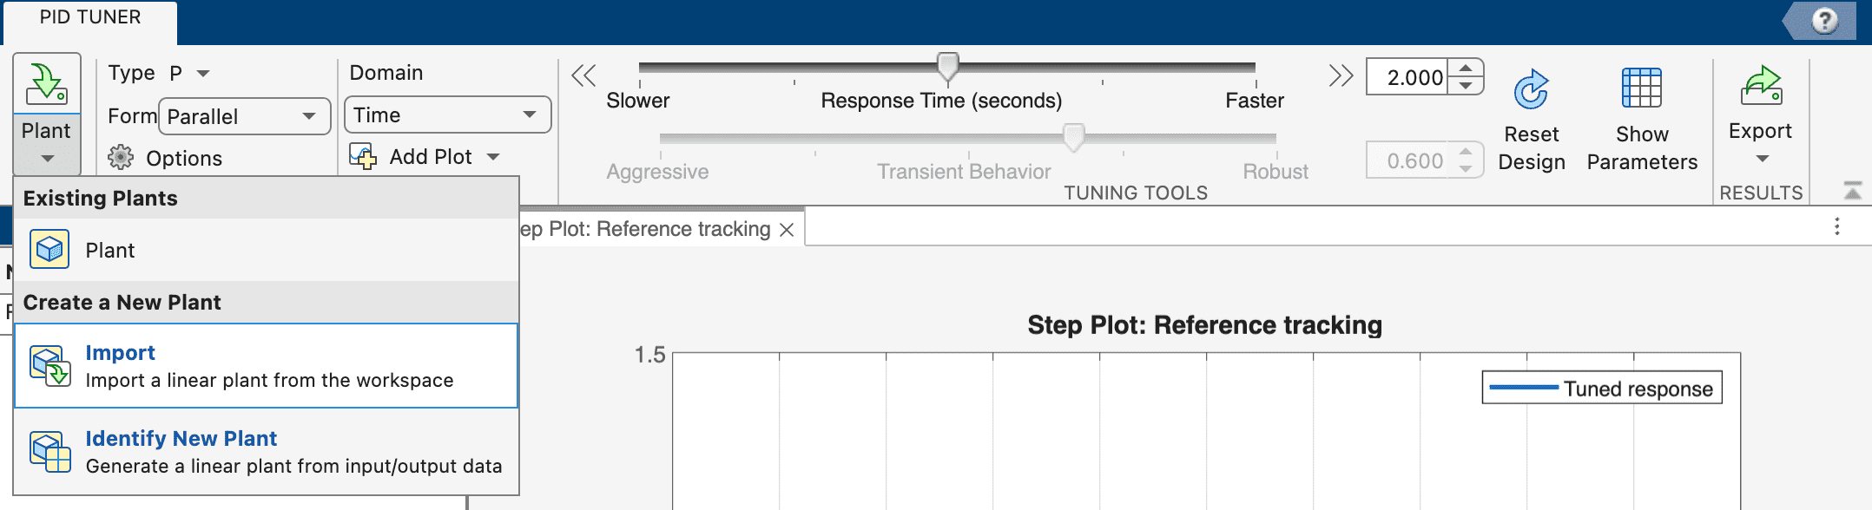Click the Plant import icon button
The width and height of the screenshot is (1872, 510).
pos(46,84)
